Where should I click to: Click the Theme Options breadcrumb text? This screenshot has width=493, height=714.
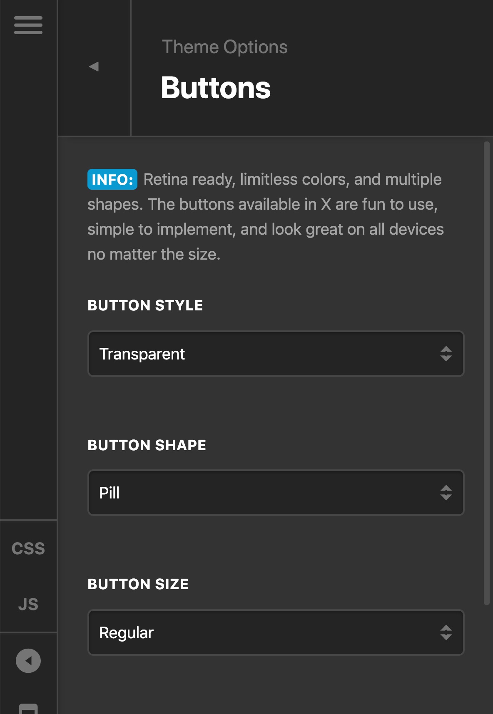225,47
